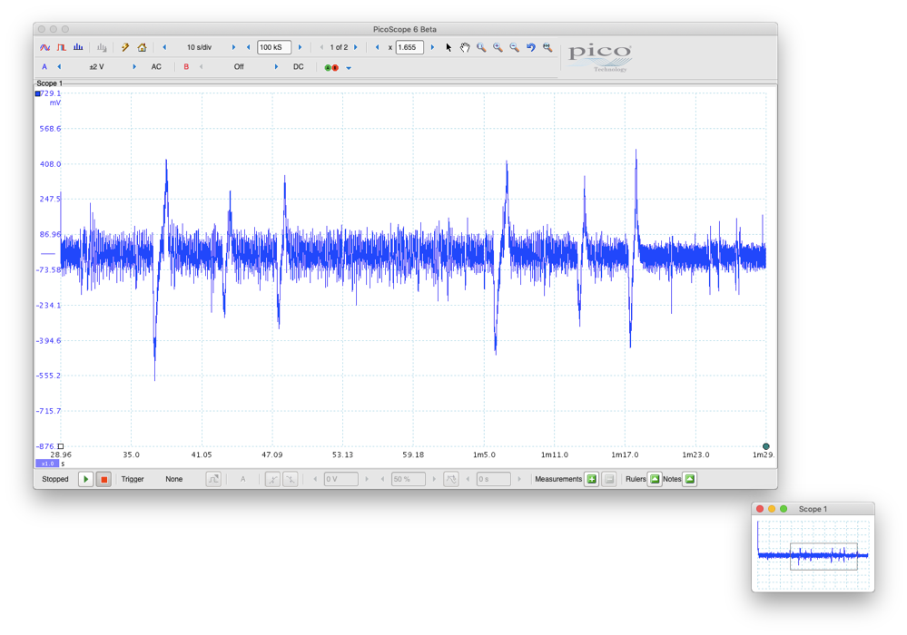
Task: Click the zoom region rectangle in Scope 1 overview
Action: tap(824, 554)
